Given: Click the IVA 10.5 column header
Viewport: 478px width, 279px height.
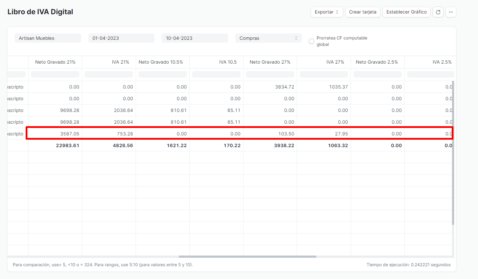Looking at the screenshot, I should [216, 62].
